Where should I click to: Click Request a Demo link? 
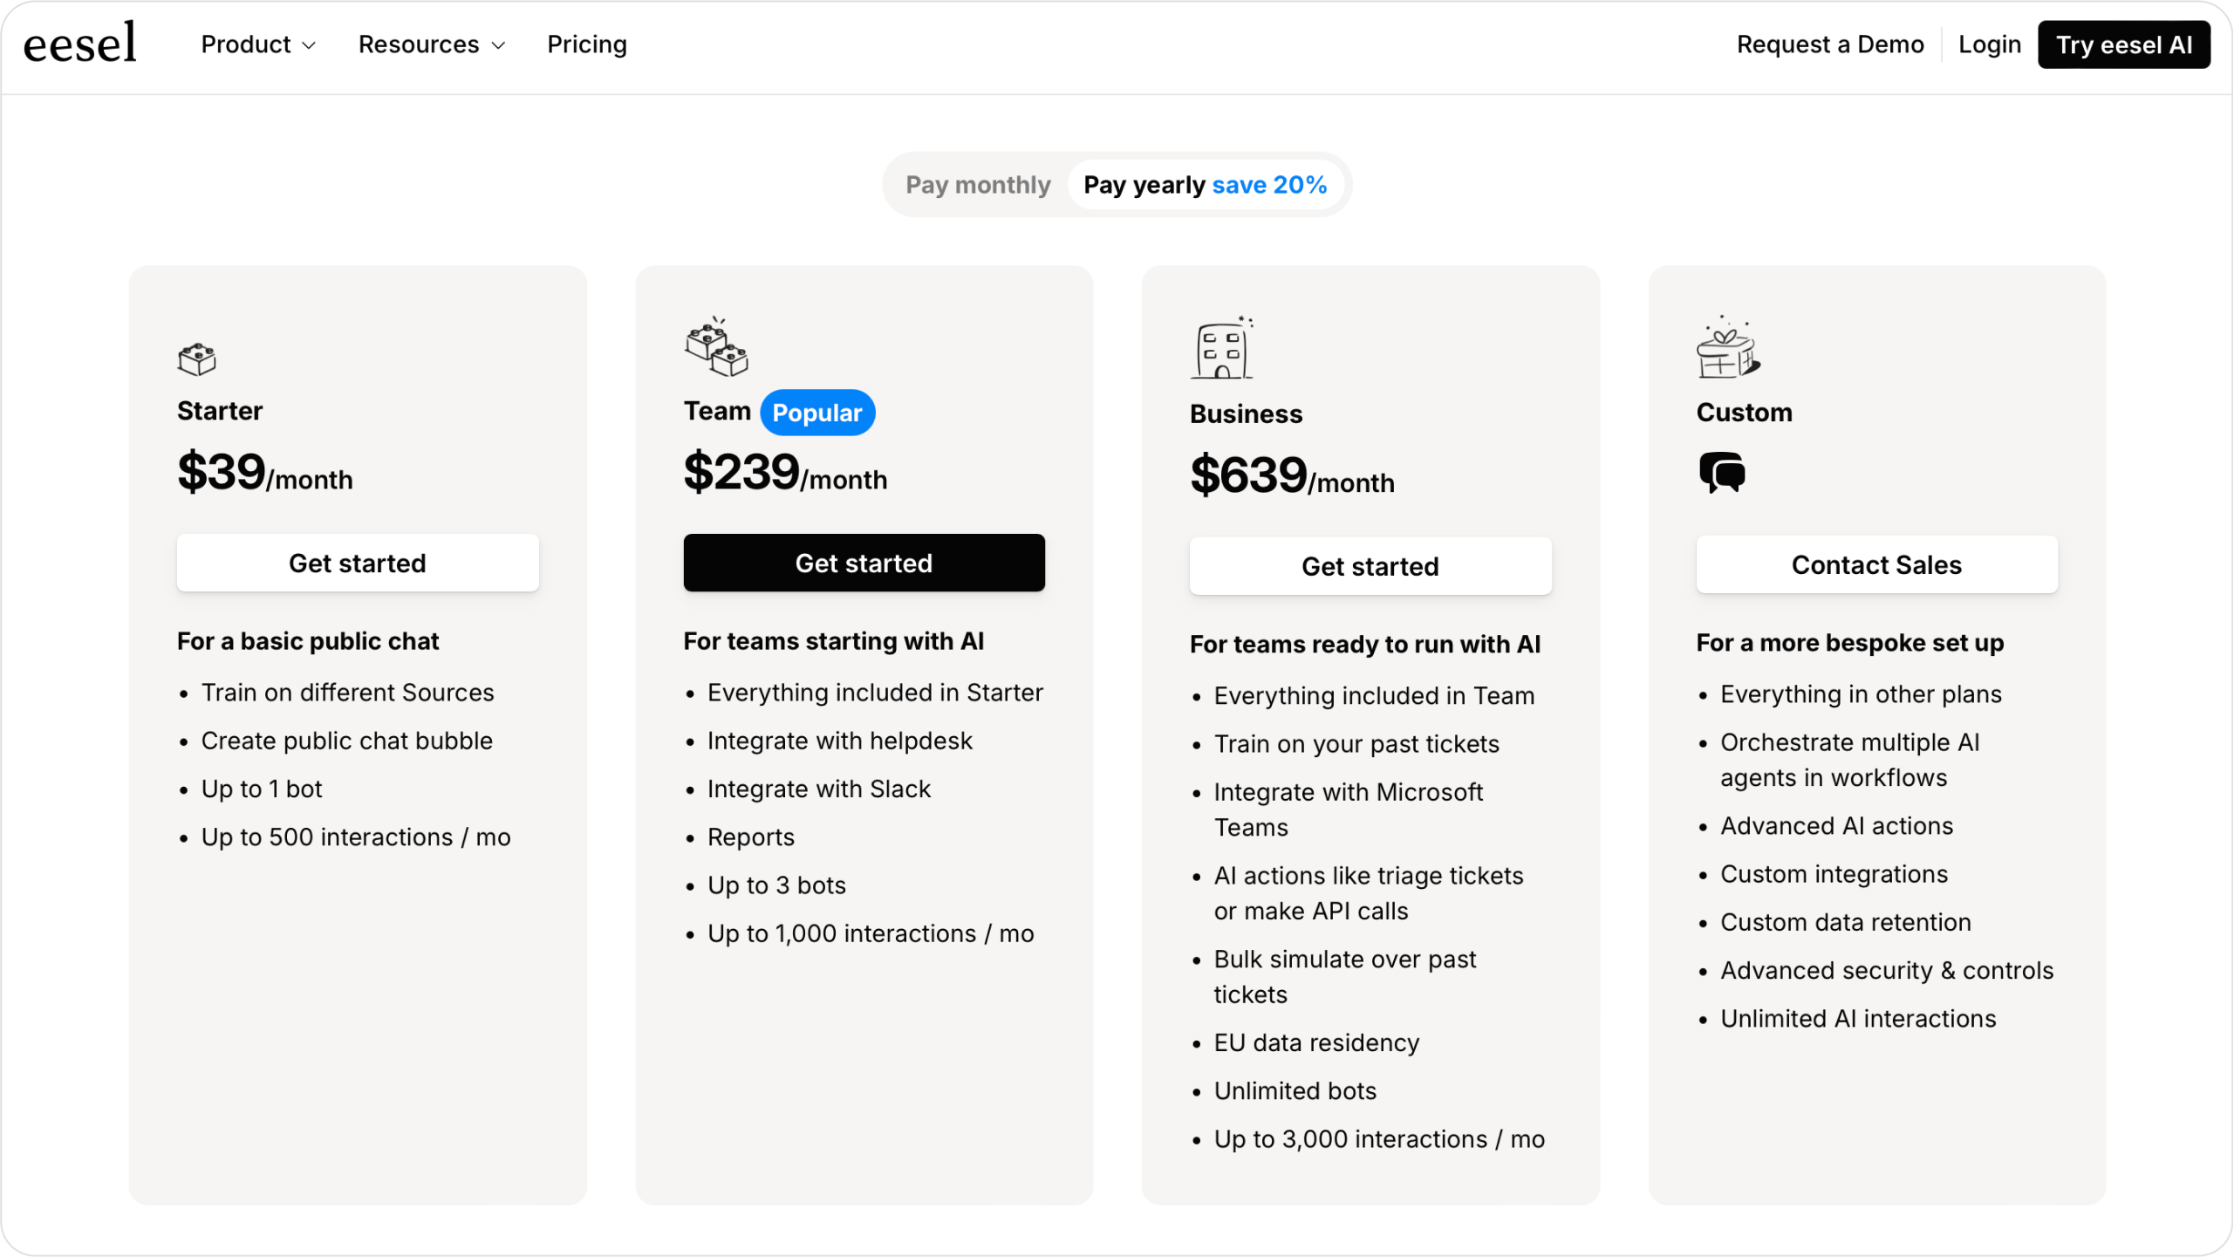pyautogui.click(x=1830, y=44)
